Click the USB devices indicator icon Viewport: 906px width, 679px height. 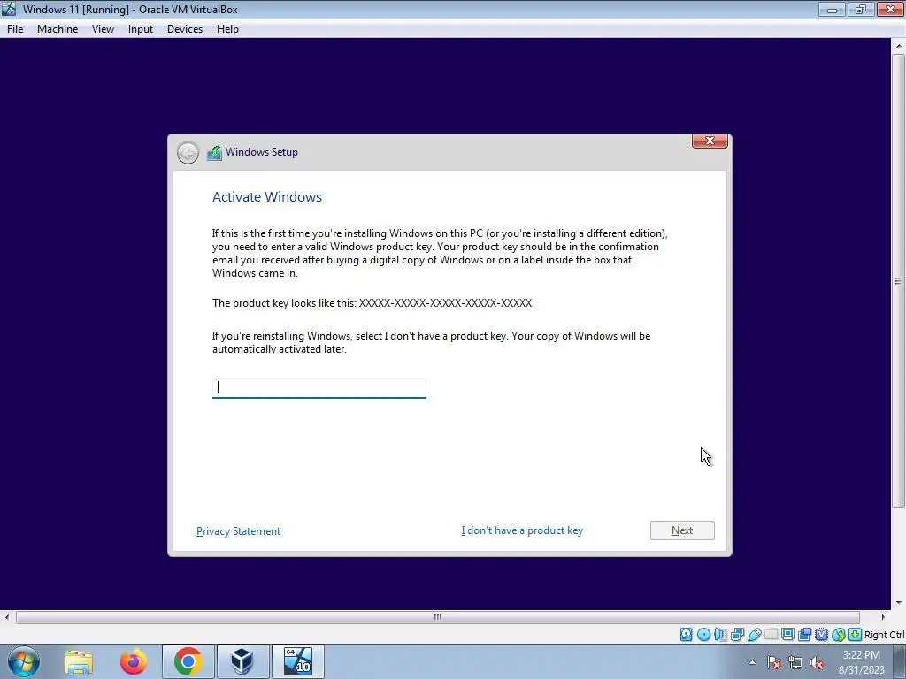754,635
